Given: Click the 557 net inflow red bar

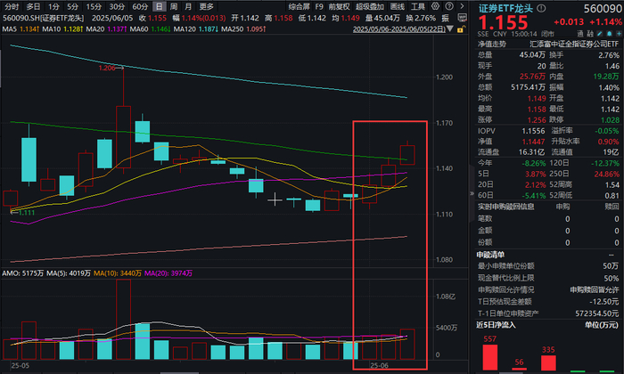Looking at the screenshot, I should [x=490, y=357].
